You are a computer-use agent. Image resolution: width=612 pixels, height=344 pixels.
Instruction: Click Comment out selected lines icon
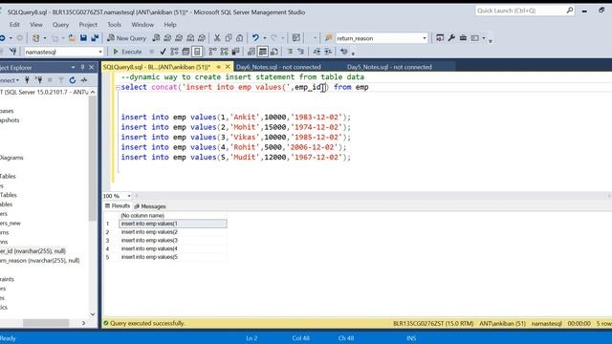click(x=290, y=52)
